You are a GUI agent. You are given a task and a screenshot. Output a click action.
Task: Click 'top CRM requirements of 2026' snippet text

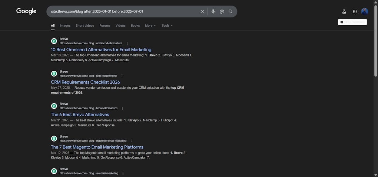(118, 90)
